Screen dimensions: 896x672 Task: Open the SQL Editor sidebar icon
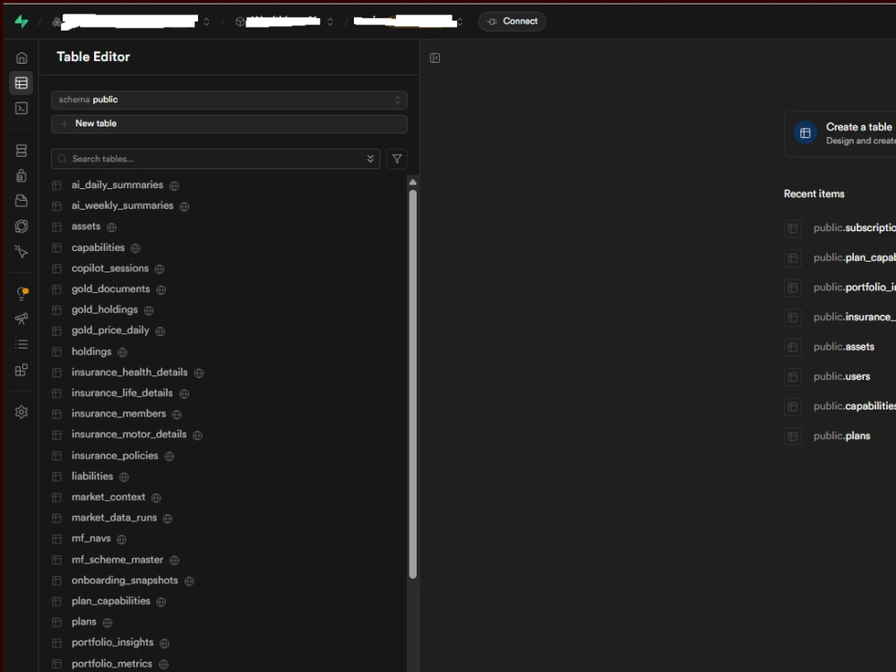(x=22, y=108)
